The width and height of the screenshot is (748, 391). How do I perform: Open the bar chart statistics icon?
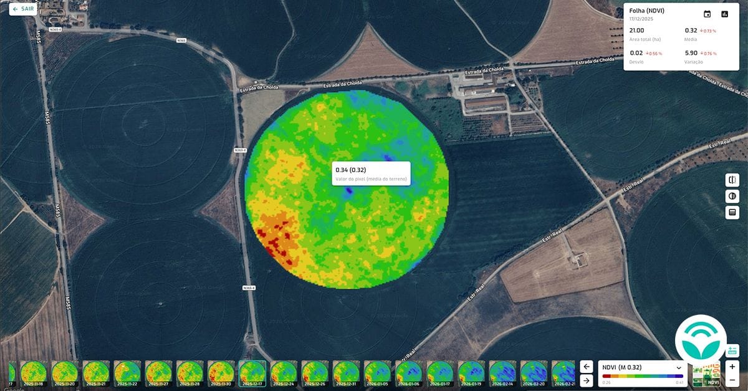(724, 14)
